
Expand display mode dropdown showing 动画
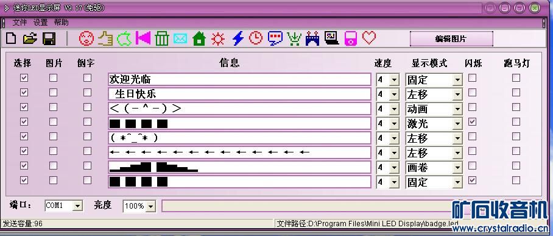point(457,109)
